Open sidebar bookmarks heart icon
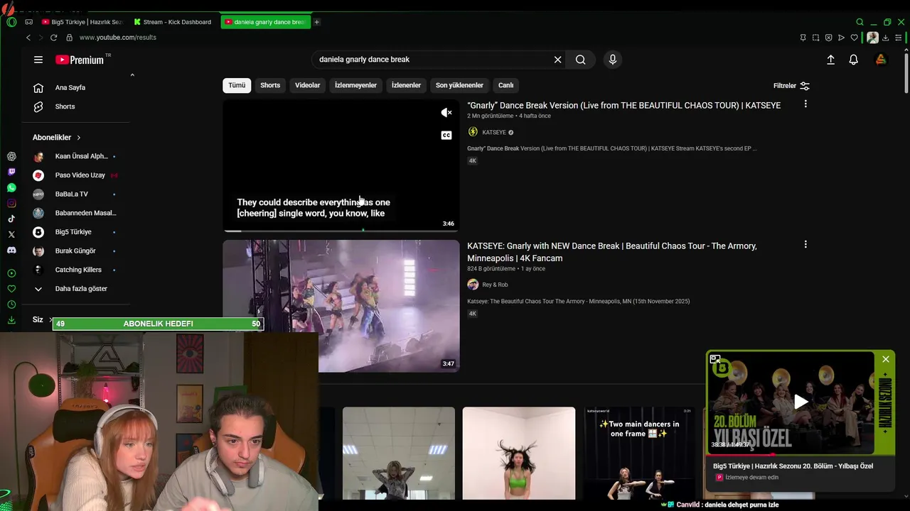Image resolution: width=910 pixels, height=511 pixels. point(11,289)
